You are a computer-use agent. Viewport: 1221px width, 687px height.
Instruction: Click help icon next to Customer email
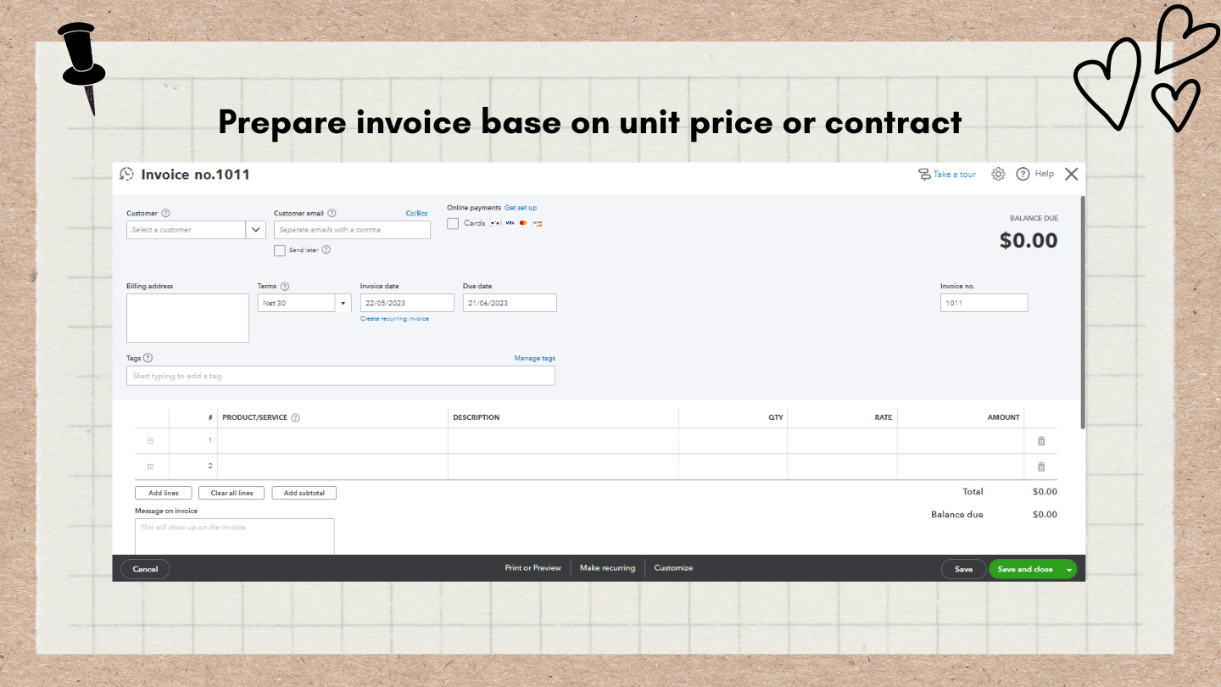click(332, 214)
